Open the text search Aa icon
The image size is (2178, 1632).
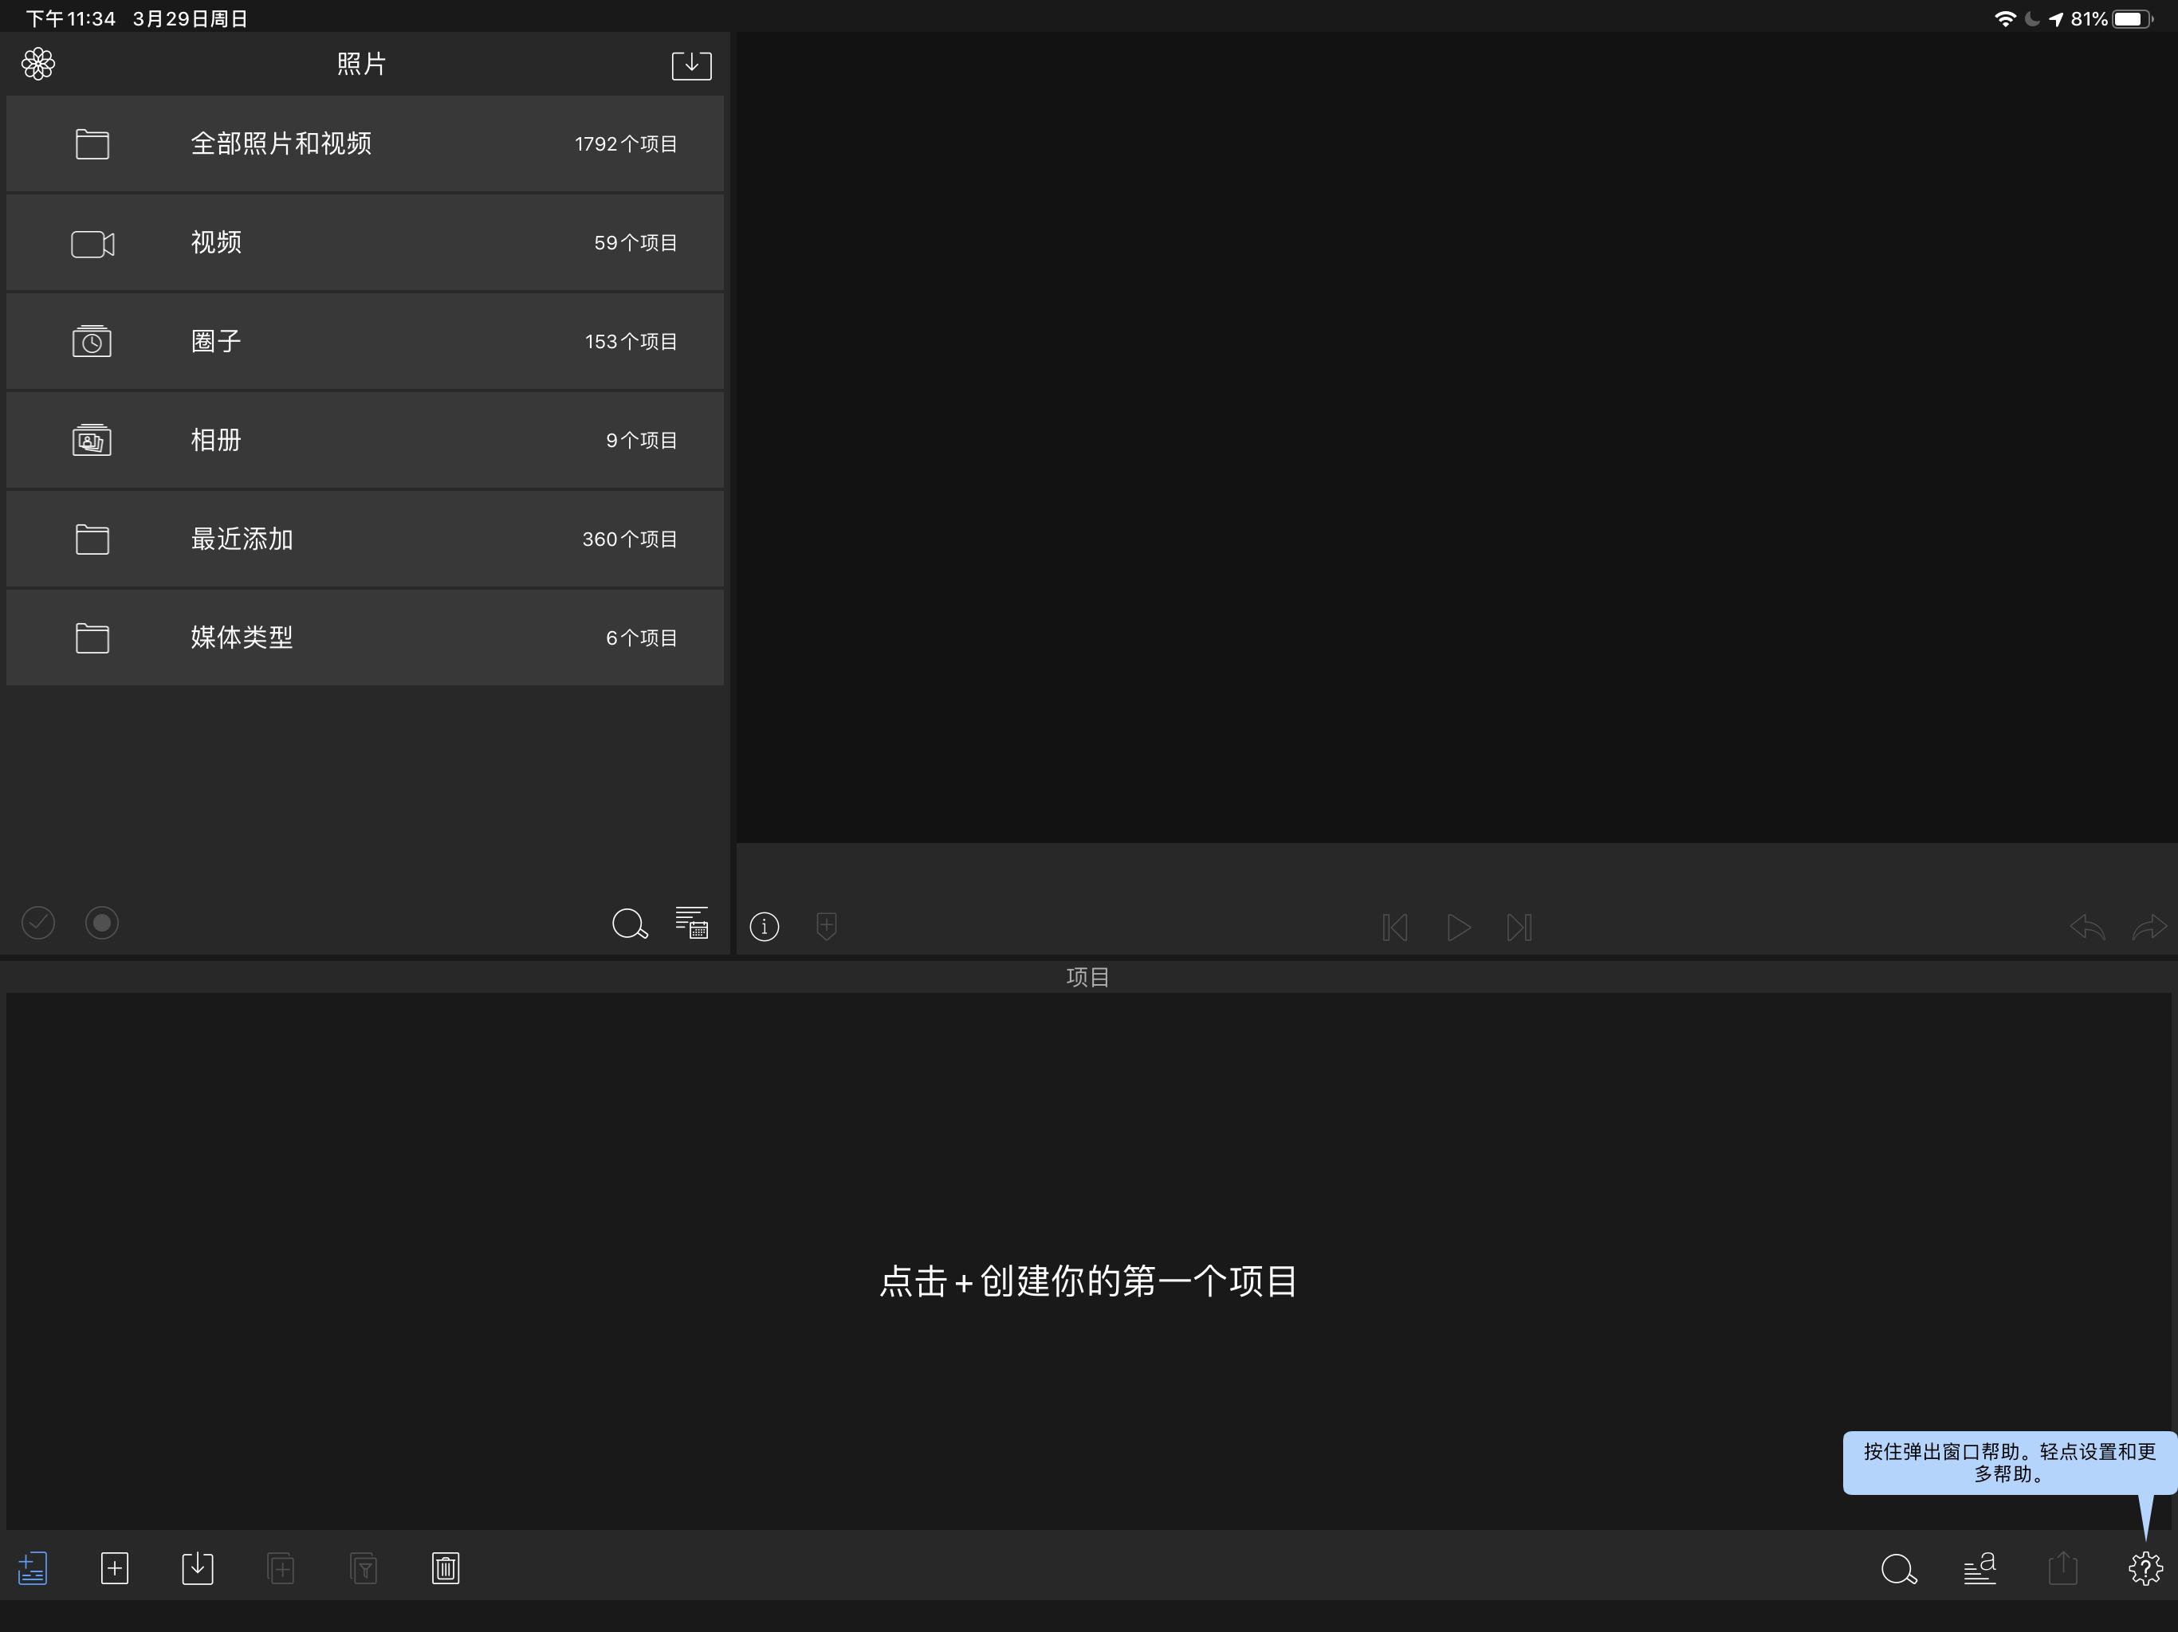(1980, 1569)
